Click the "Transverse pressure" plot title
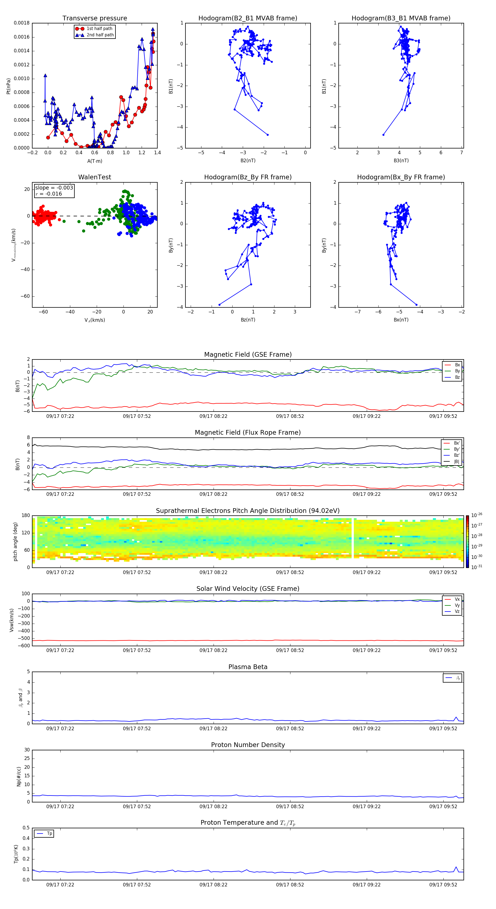 click(95, 18)
